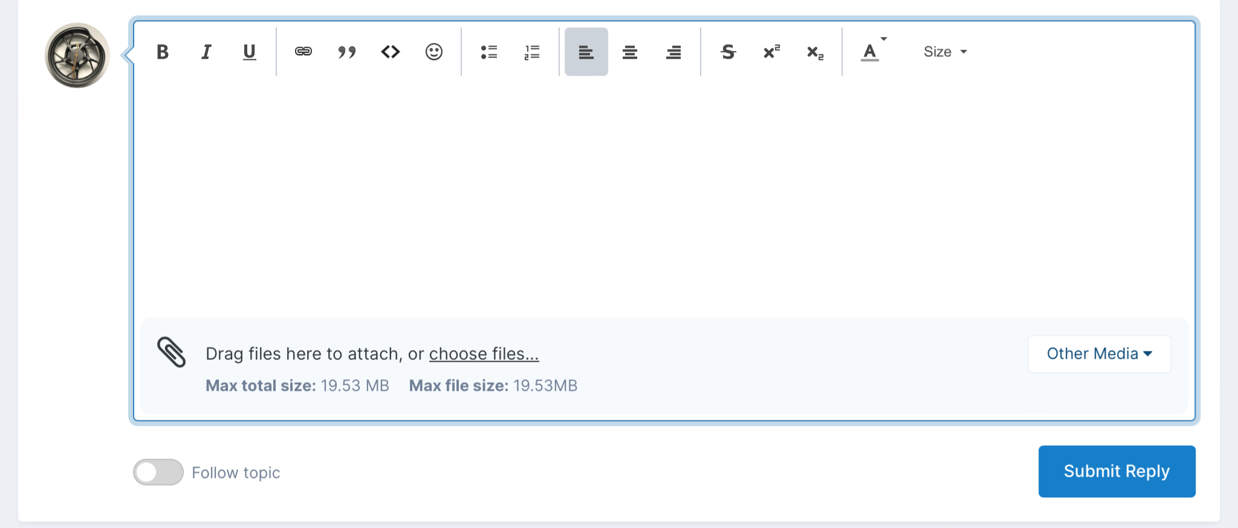Apply bold formatting
The height and width of the screenshot is (528, 1238).
coord(163,52)
